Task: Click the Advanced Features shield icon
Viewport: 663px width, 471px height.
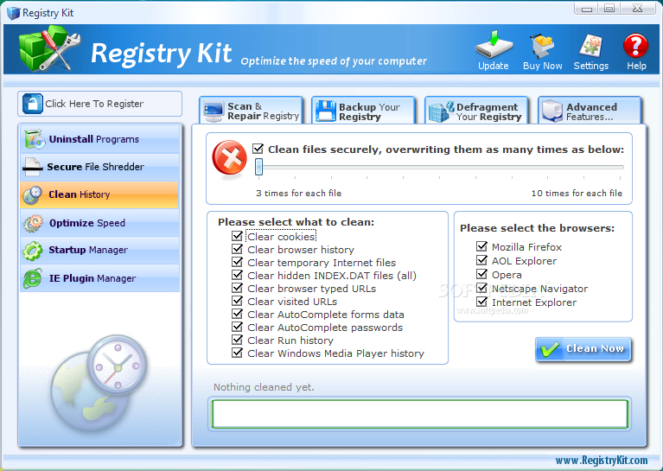Action: coord(552,111)
